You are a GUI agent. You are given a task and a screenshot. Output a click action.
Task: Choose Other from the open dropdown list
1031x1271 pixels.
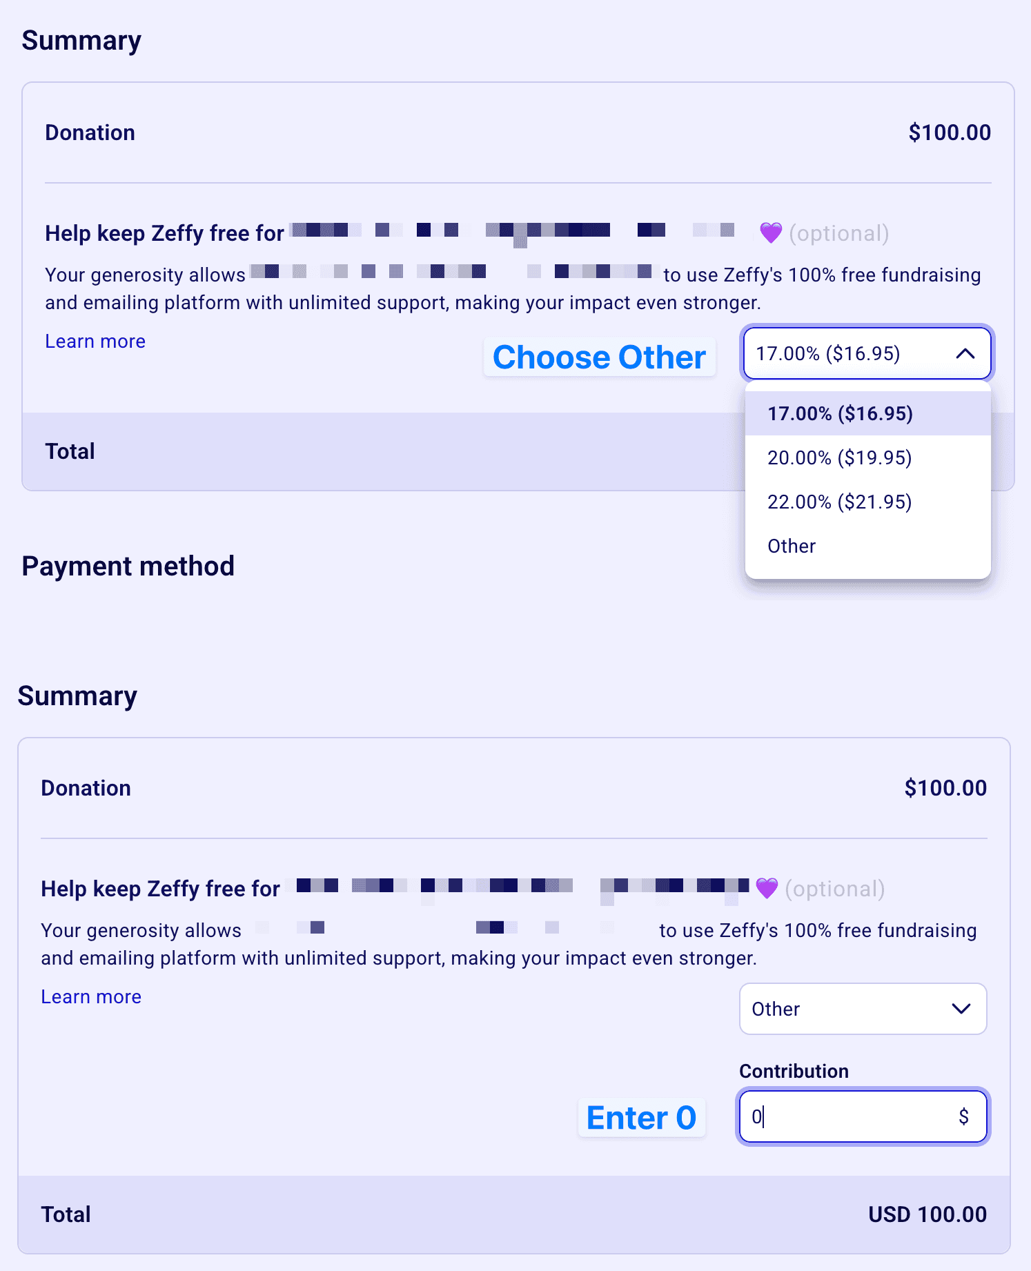792,546
